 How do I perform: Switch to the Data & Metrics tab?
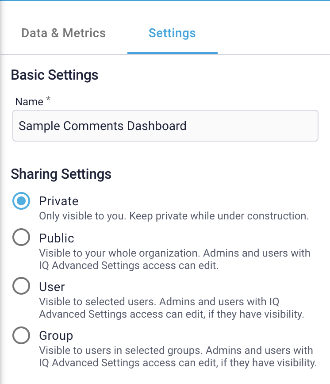click(x=63, y=33)
